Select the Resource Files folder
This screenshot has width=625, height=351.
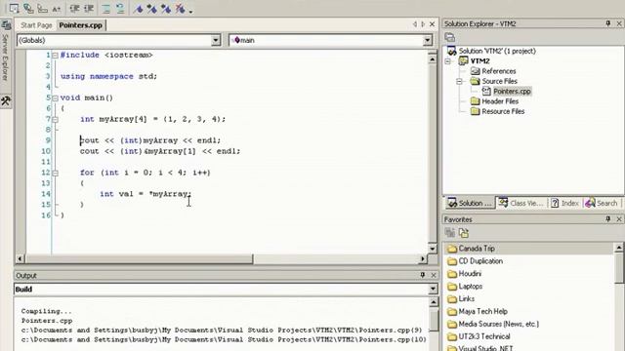(x=503, y=111)
